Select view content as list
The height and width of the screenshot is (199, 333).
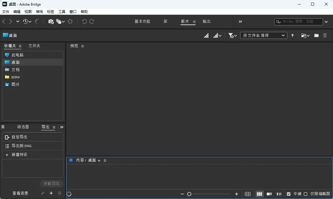click(279, 194)
